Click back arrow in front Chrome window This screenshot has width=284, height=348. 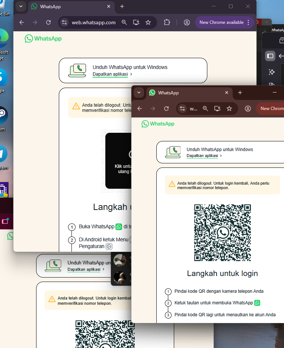tap(140, 109)
